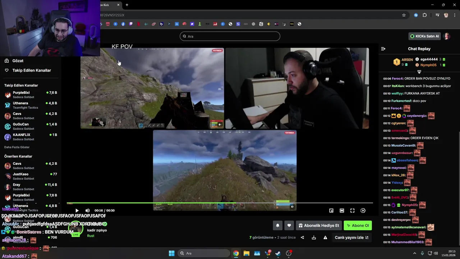Open File Explorer from taskbar
This screenshot has width=460, height=259.
(x=247, y=253)
